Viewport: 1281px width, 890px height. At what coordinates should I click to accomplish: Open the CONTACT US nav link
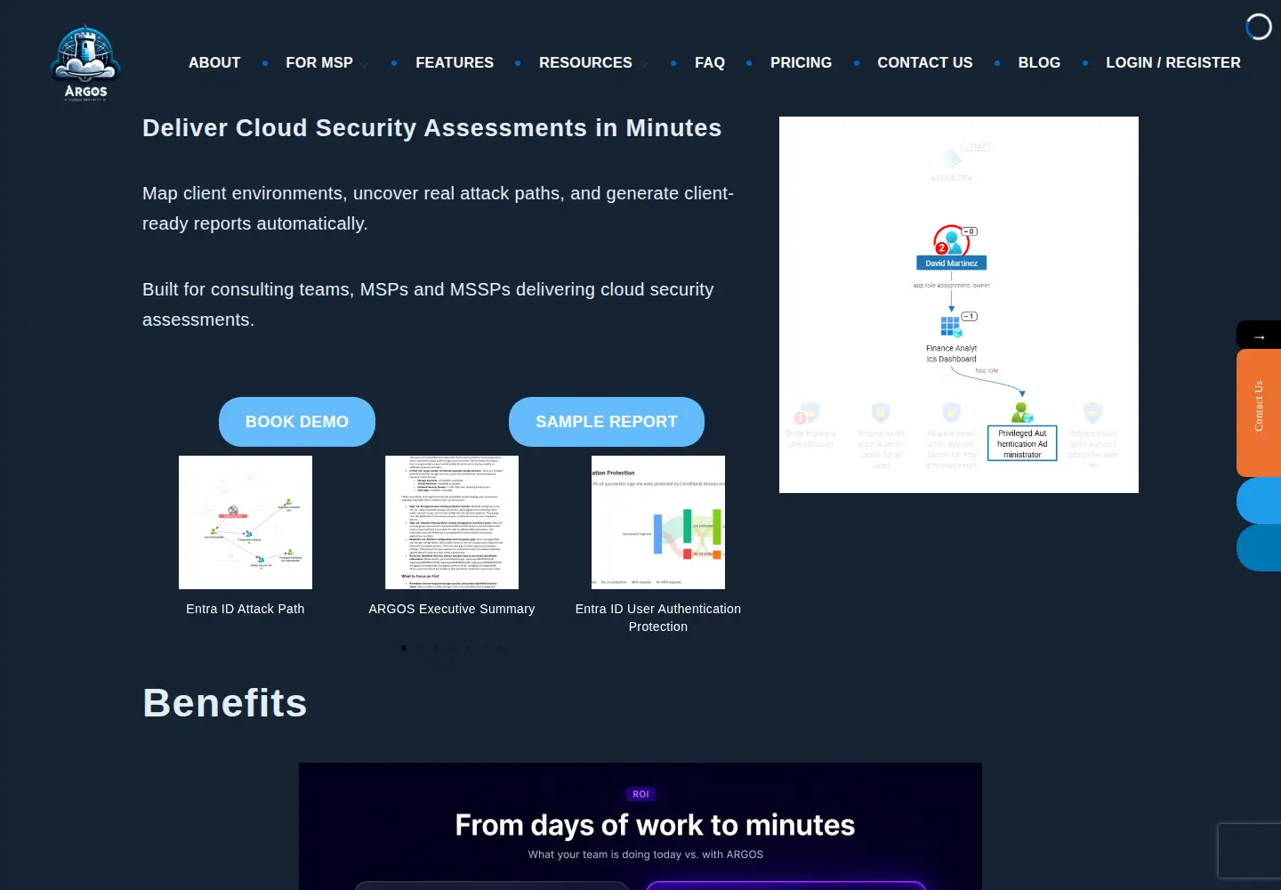coord(925,62)
